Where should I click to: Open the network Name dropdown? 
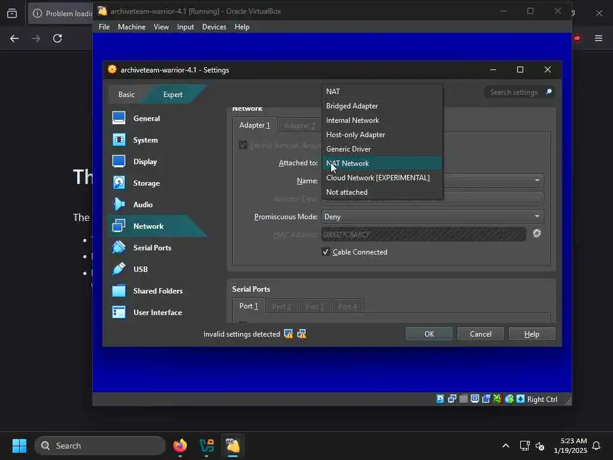click(493, 180)
